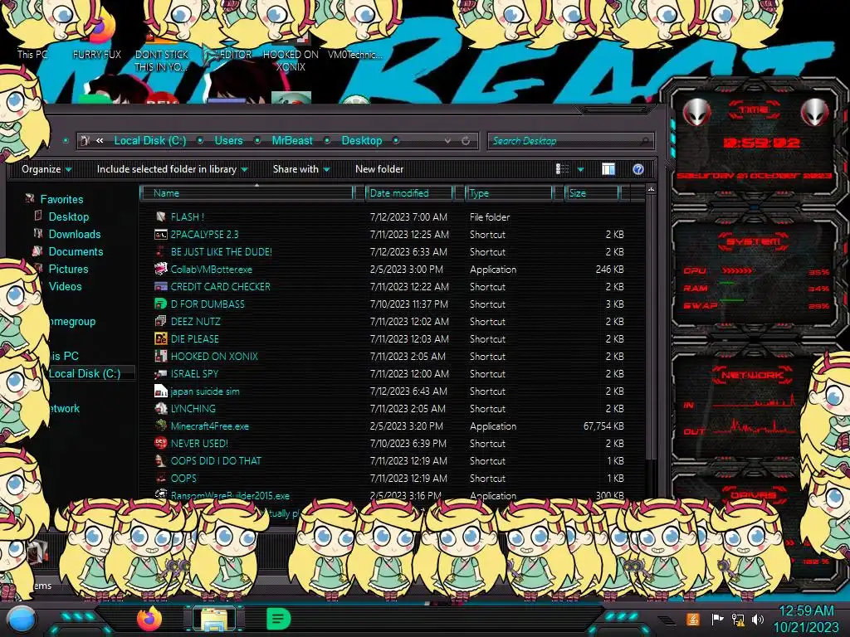
Task: Select the LYNCHING shortcut name
Action: [x=193, y=408]
